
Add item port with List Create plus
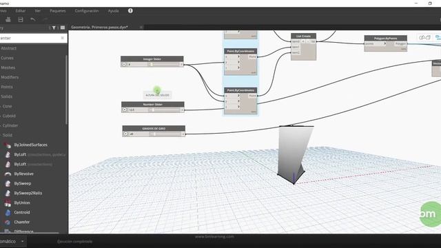pyautogui.click(x=303, y=41)
